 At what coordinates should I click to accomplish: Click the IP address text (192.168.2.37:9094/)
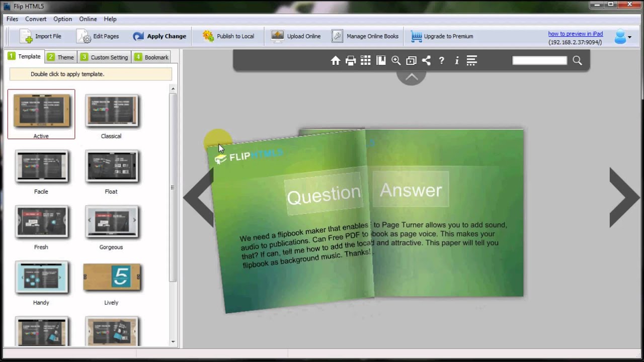pyautogui.click(x=575, y=42)
